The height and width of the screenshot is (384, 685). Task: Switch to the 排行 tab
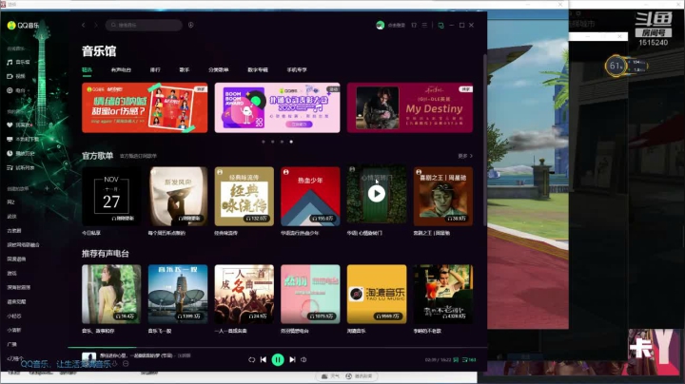155,69
